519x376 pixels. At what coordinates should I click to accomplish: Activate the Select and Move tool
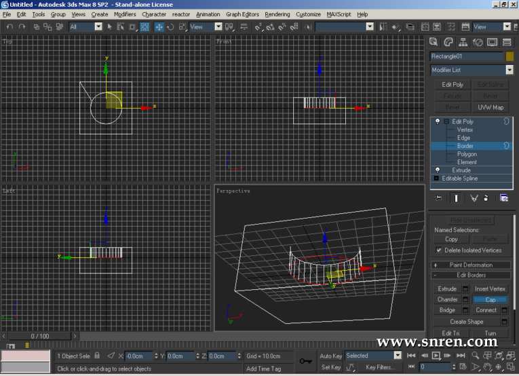point(159,27)
